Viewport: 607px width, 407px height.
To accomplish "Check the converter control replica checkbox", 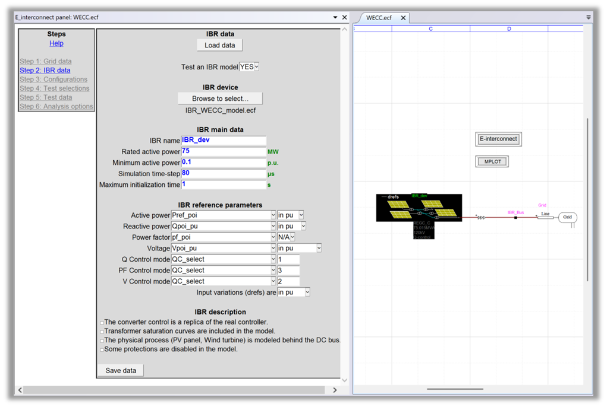I will coord(102,323).
